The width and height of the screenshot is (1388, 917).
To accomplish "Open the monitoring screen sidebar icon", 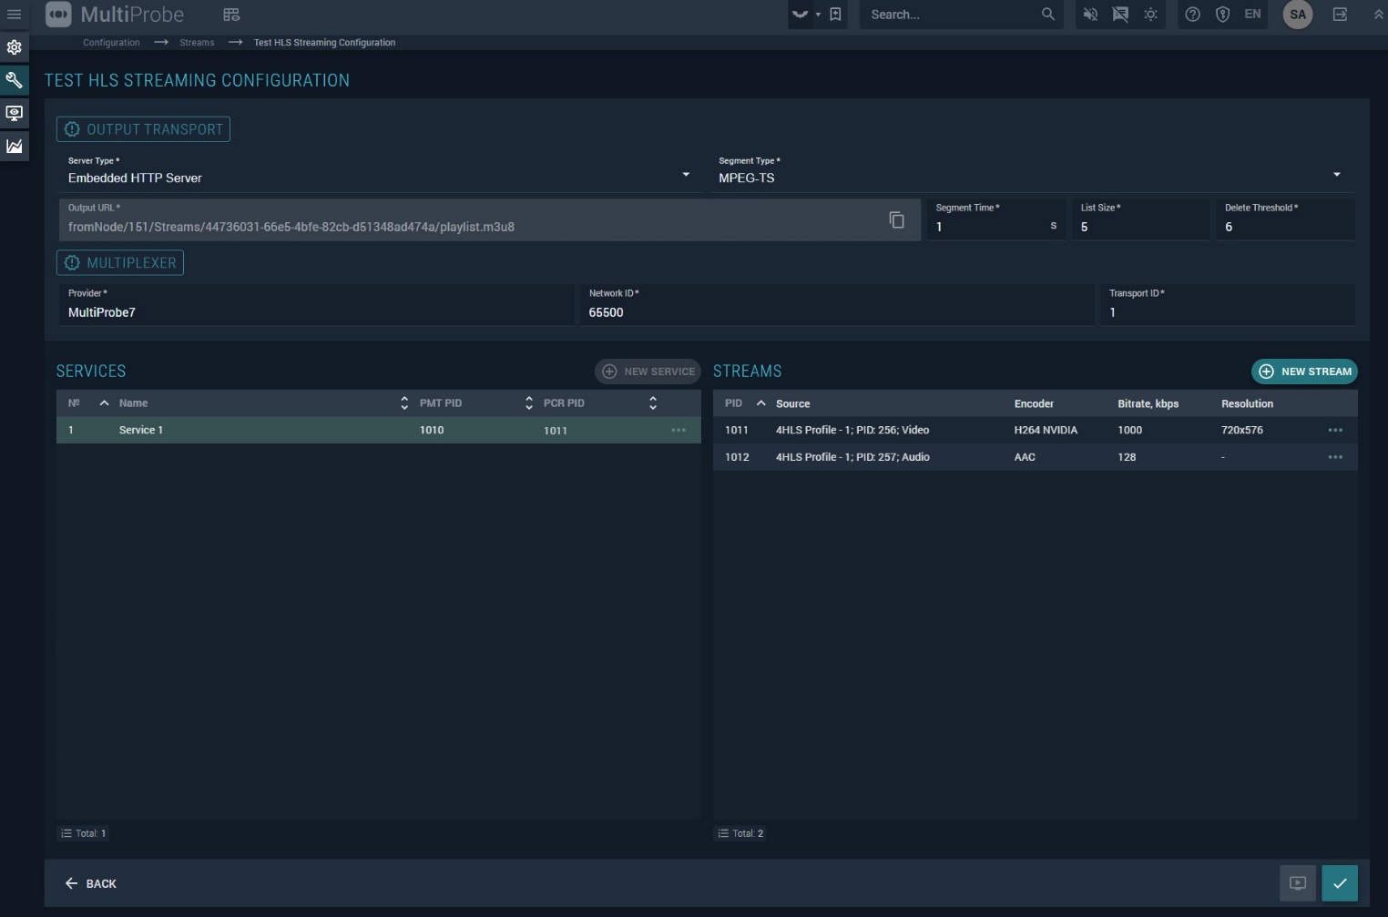I will [x=14, y=113].
